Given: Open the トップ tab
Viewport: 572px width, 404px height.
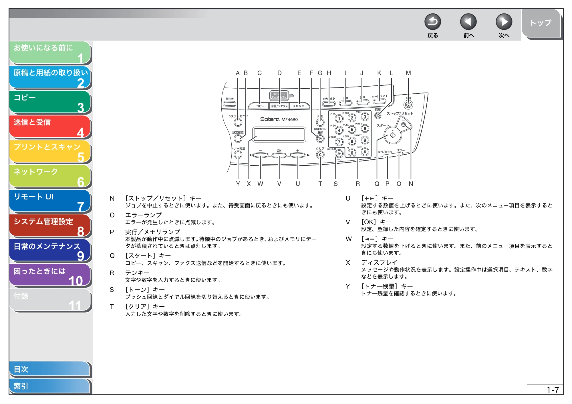Looking at the screenshot, I should tap(541, 23).
